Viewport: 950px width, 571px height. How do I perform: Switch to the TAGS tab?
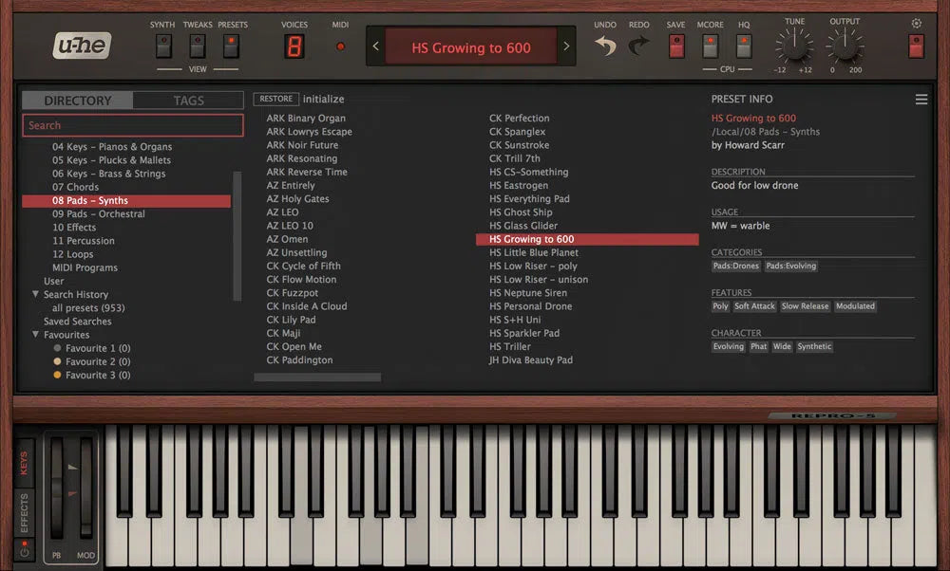point(188,101)
